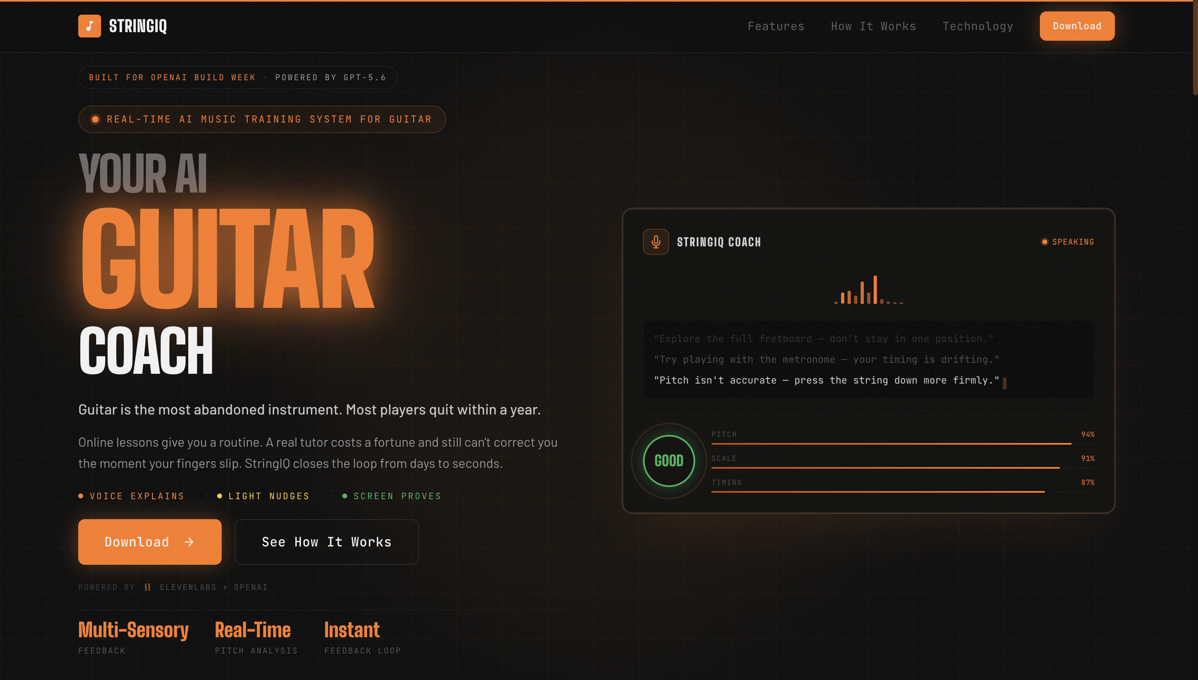This screenshot has width=1198, height=680.
Task: Click the orange Speaking status dot
Action: (x=1044, y=242)
